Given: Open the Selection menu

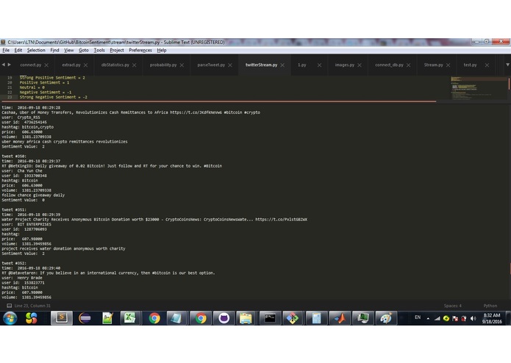Looking at the screenshot, I should click(36, 50).
